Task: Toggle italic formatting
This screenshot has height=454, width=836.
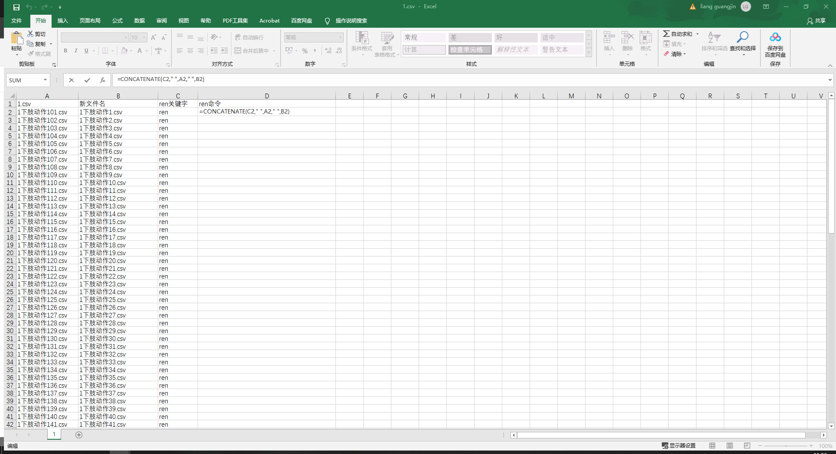Action: point(76,51)
